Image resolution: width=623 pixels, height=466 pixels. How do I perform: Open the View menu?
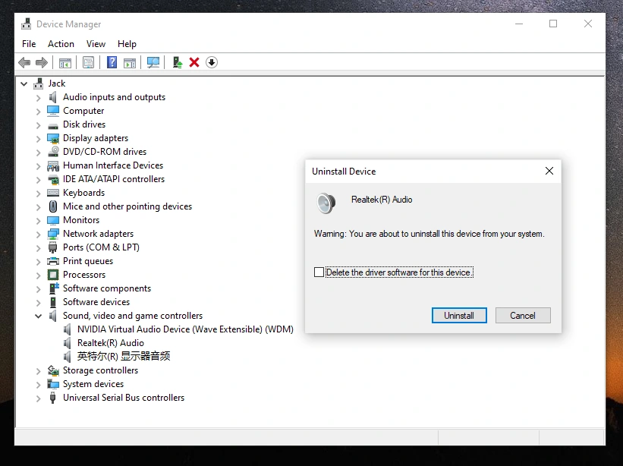coord(96,44)
